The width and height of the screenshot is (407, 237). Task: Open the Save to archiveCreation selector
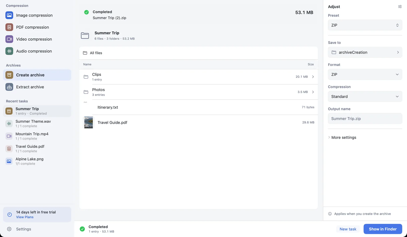click(x=365, y=52)
